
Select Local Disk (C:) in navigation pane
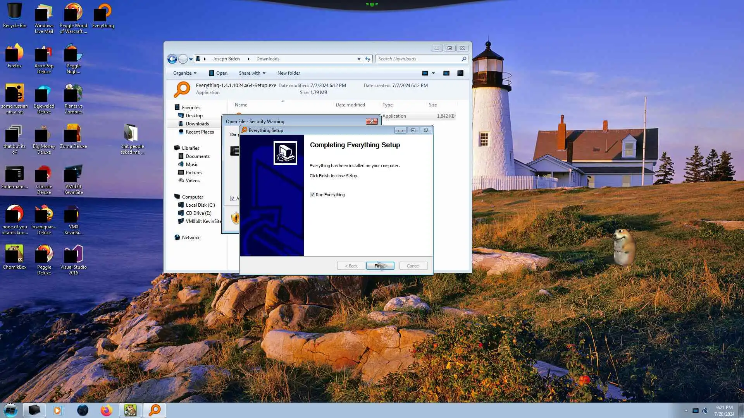tap(200, 205)
